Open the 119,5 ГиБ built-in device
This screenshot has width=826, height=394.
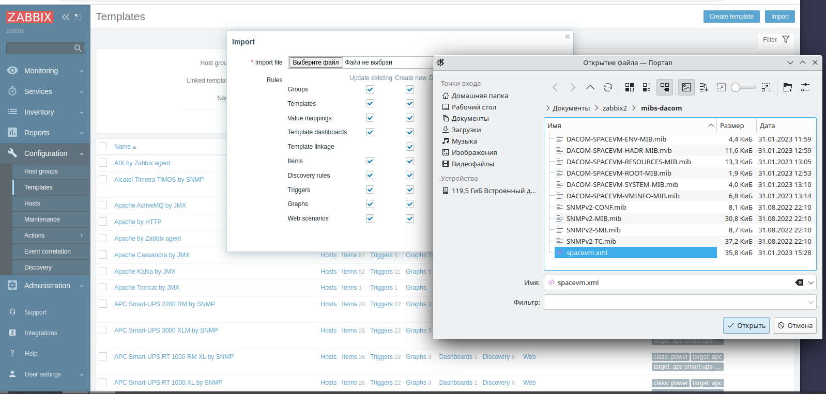click(489, 191)
